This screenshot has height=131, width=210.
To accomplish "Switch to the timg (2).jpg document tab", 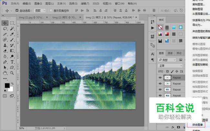I will [32, 17].
